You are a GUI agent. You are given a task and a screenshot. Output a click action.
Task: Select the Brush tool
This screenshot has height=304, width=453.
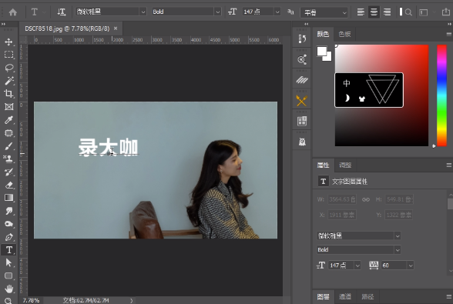(8, 145)
